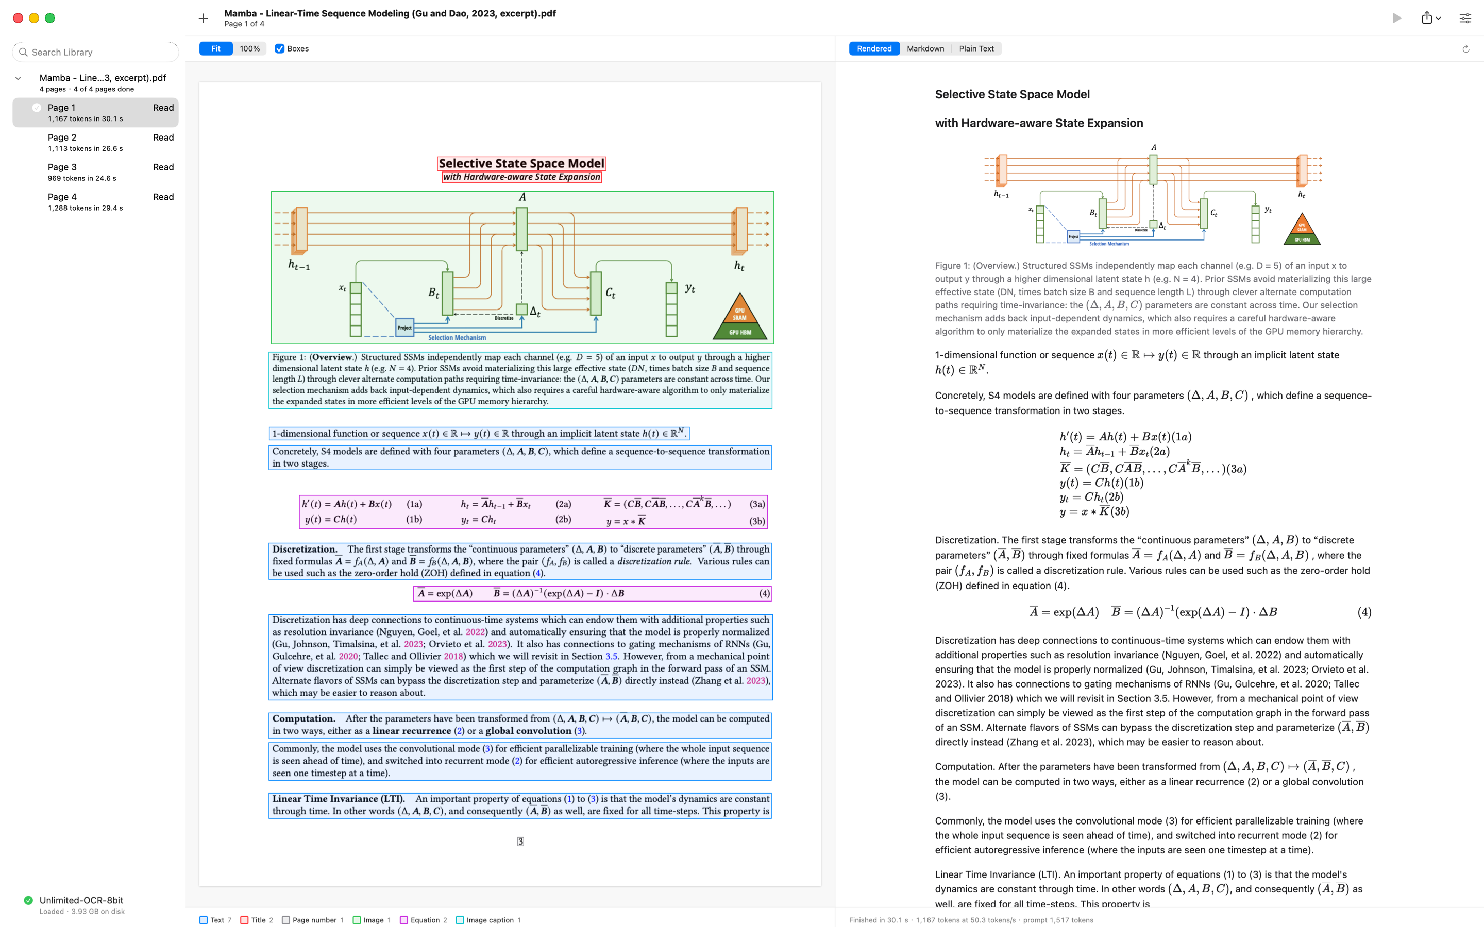Image resolution: width=1484 pixels, height=927 pixels.
Task: Click the play run-OCR icon
Action: pyautogui.click(x=1397, y=19)
